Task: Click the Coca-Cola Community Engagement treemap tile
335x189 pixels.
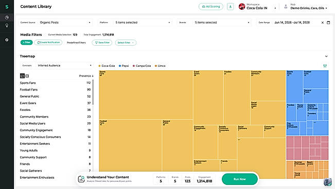Action: [205, 142]
